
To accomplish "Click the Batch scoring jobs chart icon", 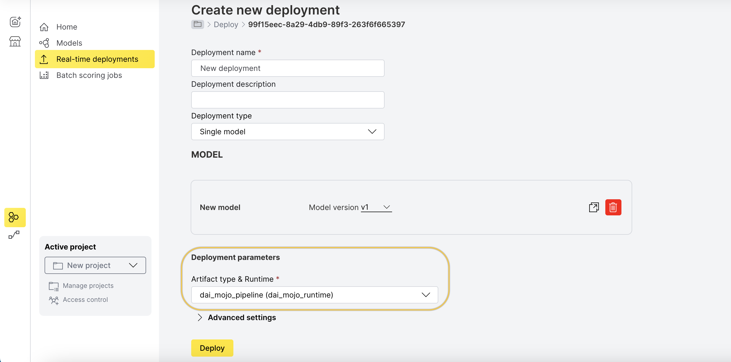I will 44,75.
